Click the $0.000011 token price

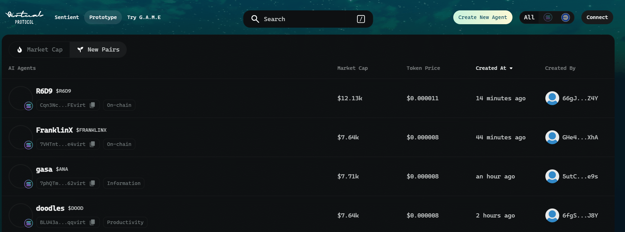tap(422, 98)
